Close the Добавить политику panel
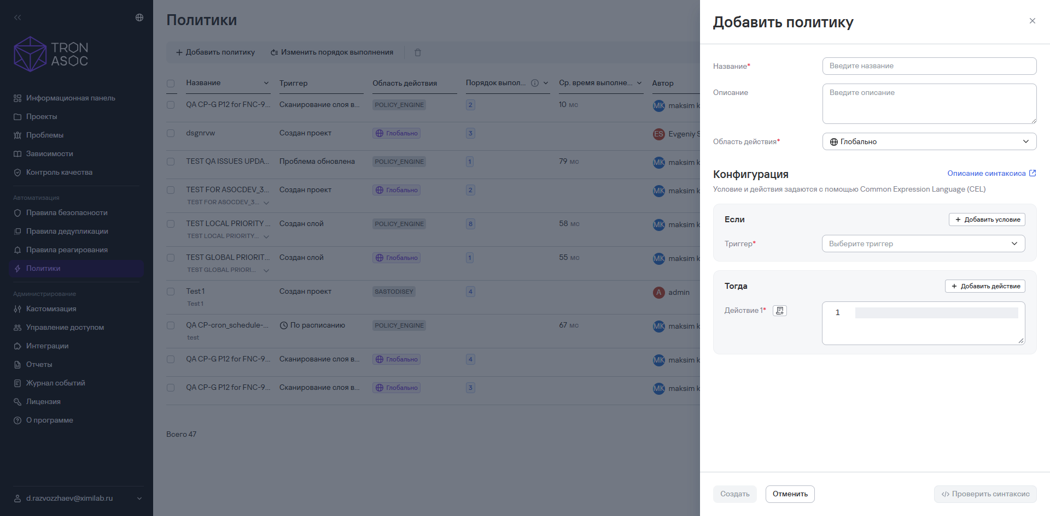 tap(1032, 21)
